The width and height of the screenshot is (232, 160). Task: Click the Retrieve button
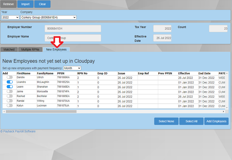tap(8, 4)
